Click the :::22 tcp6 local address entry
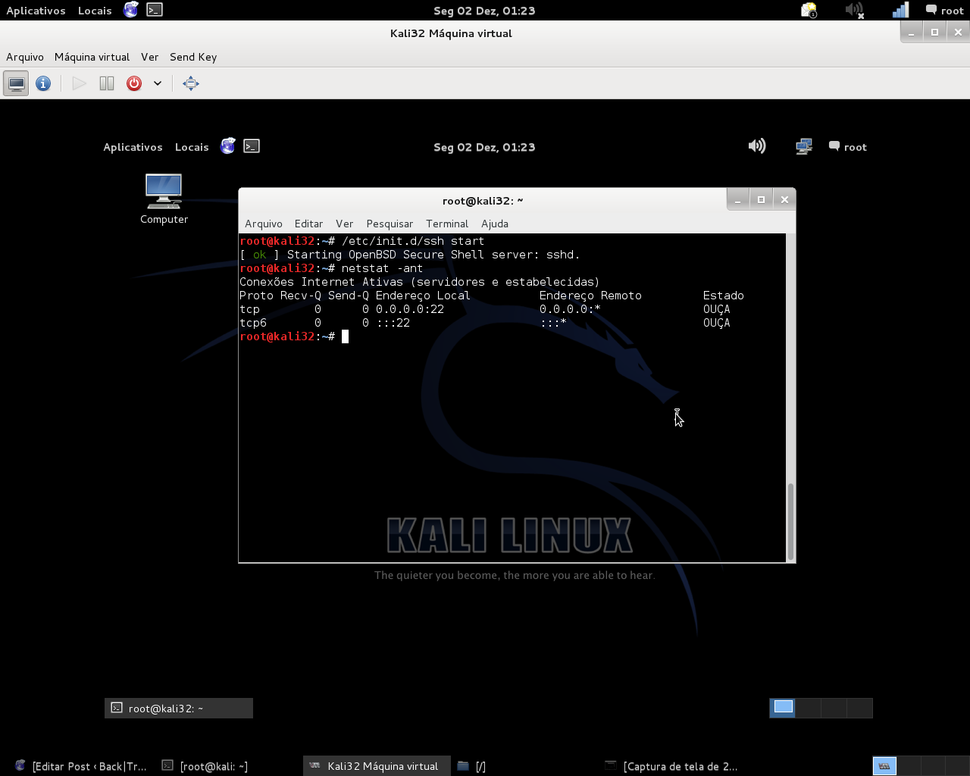This screenshot has width=970, height=776. tap(393, 323)
